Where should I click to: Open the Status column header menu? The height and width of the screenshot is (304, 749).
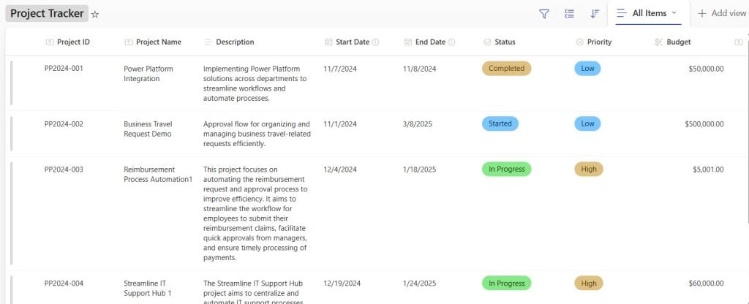click(505, 42)
